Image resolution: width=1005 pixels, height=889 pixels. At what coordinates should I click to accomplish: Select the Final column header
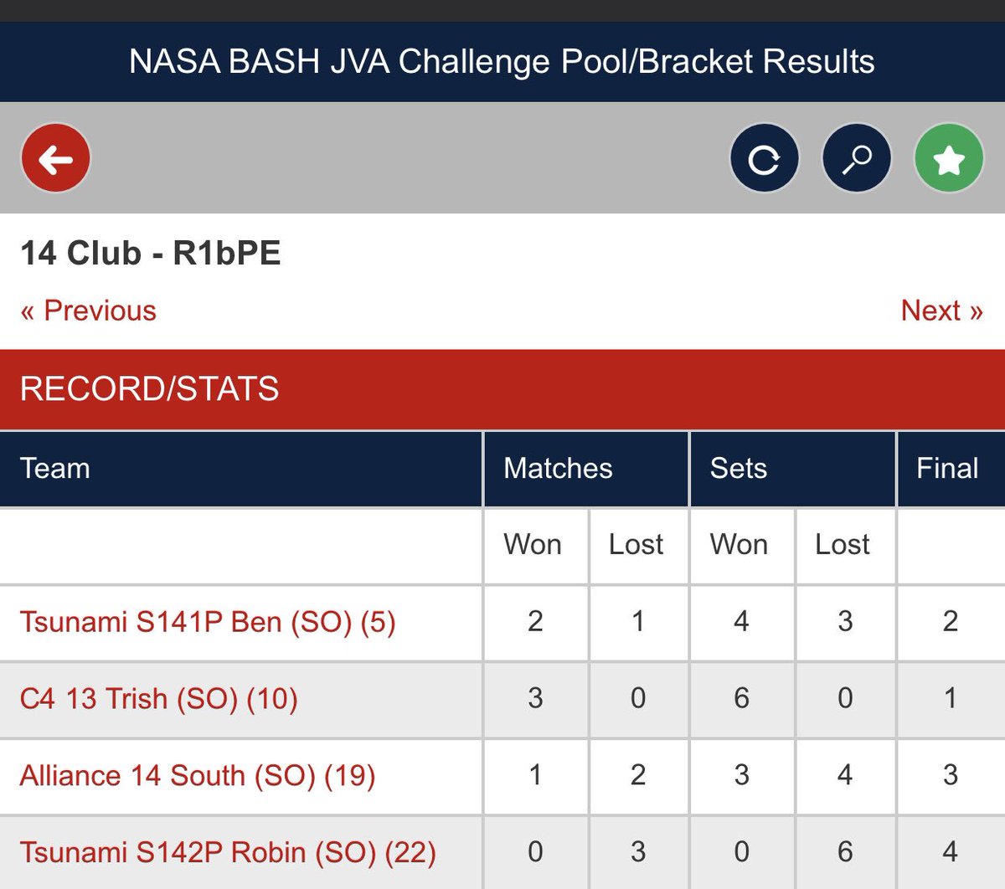(951, 469)
